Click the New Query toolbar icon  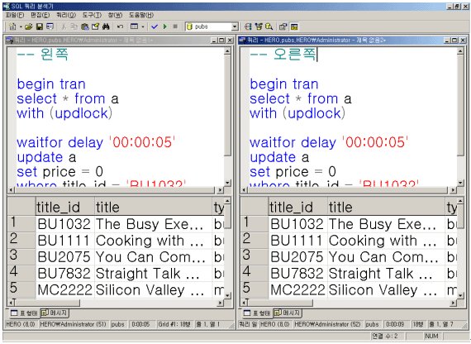(12, 26)
